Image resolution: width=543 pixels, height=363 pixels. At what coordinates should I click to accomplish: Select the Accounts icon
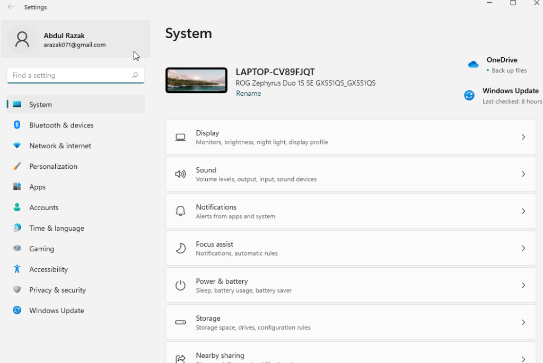[x=16, y=207]
